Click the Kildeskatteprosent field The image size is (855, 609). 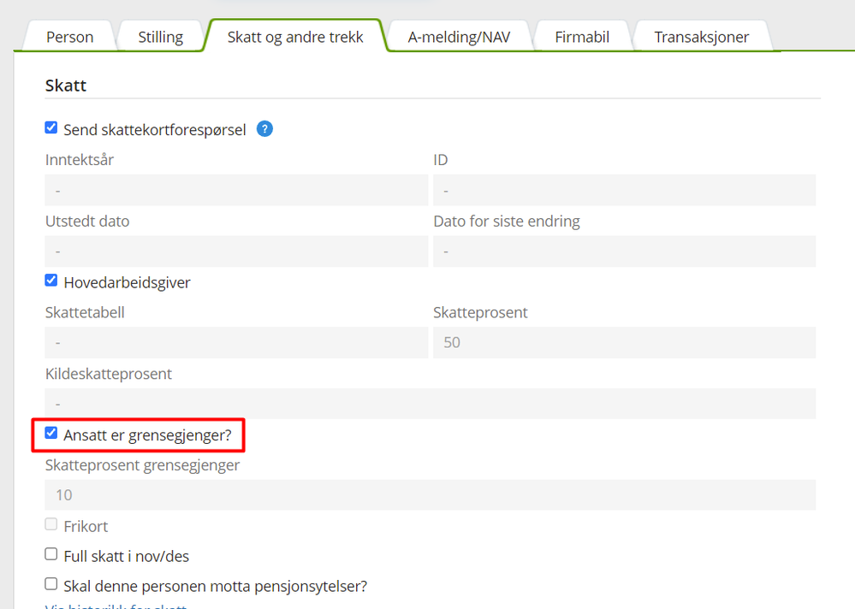tap(430, 404)
